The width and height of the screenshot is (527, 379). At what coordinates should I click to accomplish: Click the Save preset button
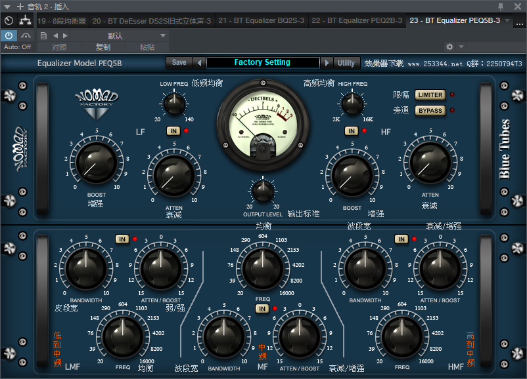tap(179, 63)
